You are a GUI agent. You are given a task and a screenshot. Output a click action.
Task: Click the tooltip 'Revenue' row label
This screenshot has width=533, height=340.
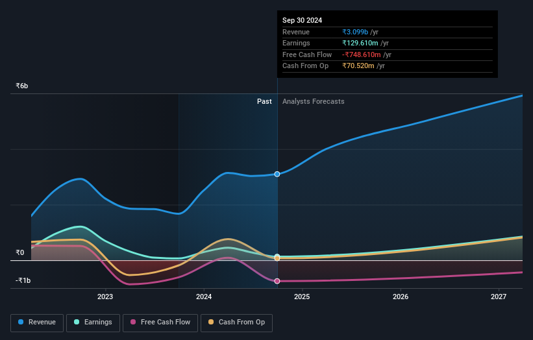point(296,32)
